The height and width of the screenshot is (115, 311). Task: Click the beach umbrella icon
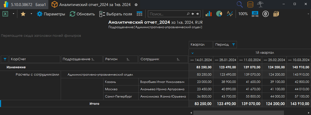(x=261, y=4)
